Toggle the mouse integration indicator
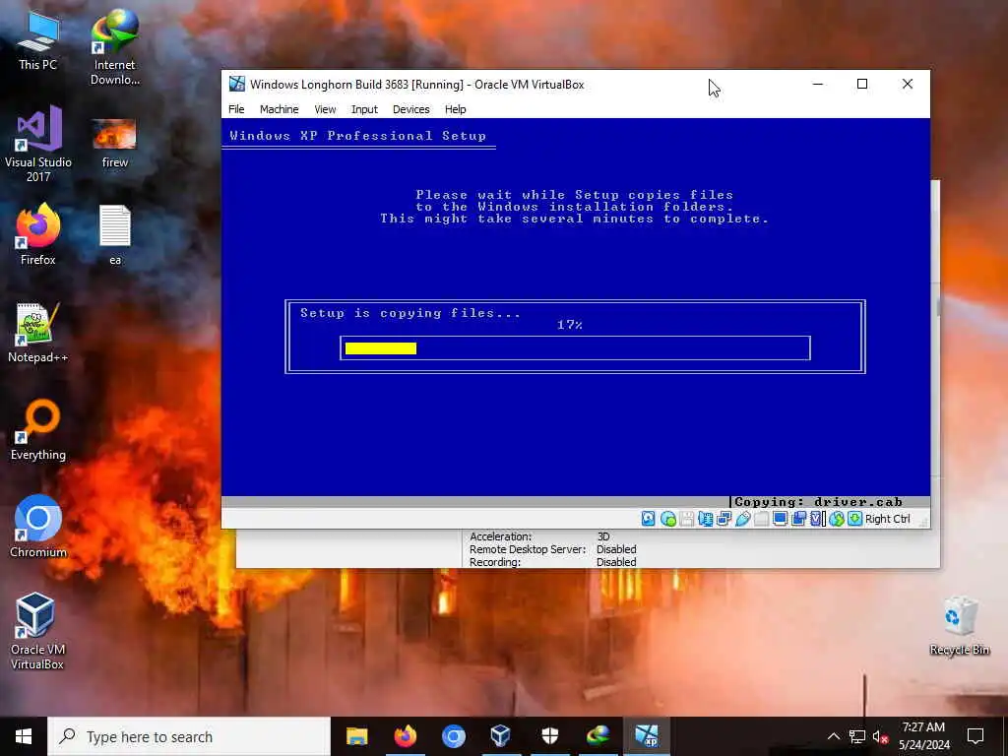 click(x=837, y=519)
